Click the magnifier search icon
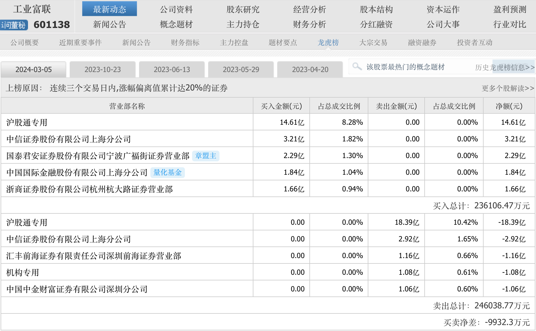The image size is (536, 331). tap(357, 66)
